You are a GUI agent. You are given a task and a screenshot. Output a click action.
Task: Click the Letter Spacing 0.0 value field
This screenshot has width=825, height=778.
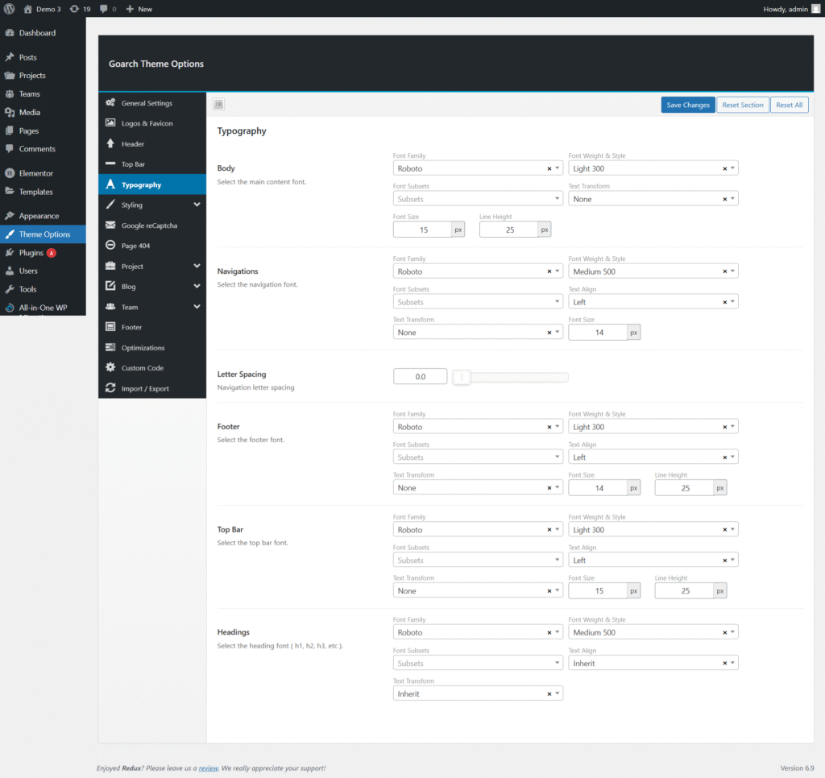420,377
